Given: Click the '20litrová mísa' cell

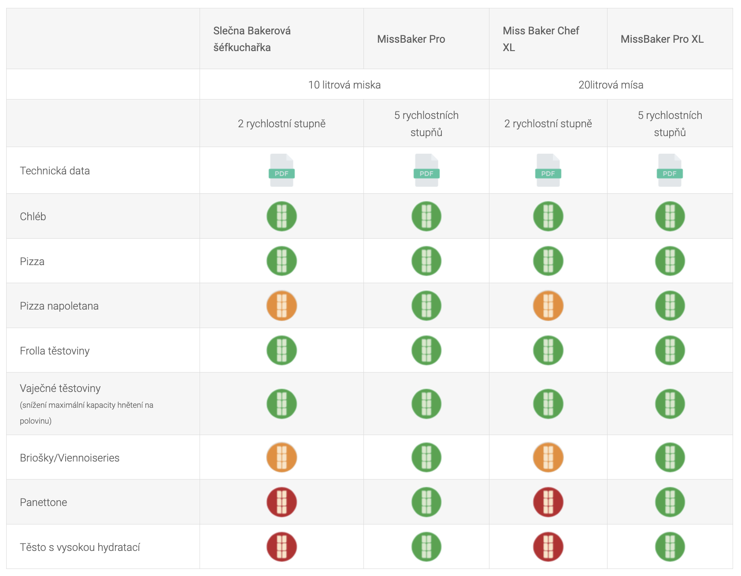Looking at the screenshot, I should click(611, 85).
